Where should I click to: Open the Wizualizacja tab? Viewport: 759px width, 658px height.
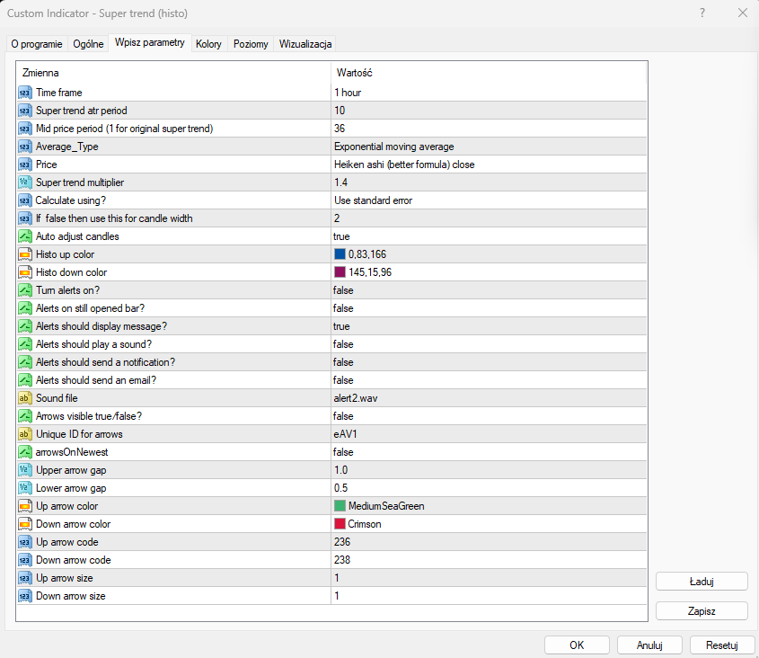[305, 44]
